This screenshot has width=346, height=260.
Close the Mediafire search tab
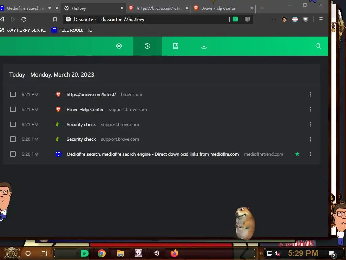57,8
